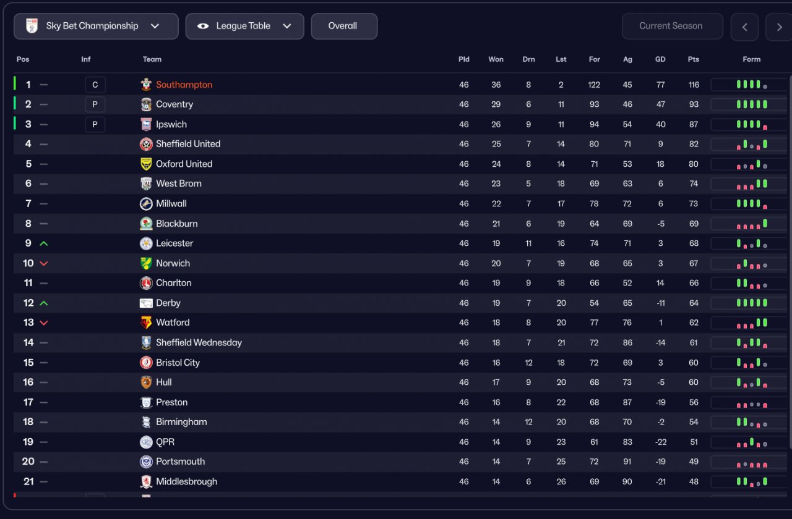Click the Middlesbrough club badge
Image resolution: width=792 pixels, height=519 pixels.
[x=146, y=482]
